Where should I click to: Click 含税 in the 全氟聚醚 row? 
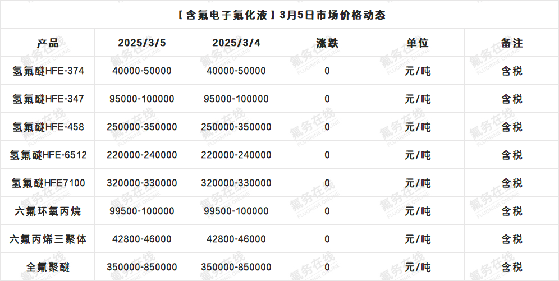coord(512,267)
